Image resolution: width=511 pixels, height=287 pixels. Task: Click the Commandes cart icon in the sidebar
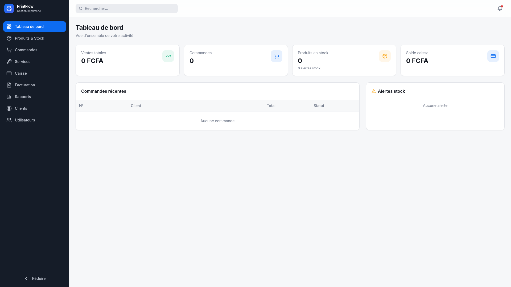[9, 50]
